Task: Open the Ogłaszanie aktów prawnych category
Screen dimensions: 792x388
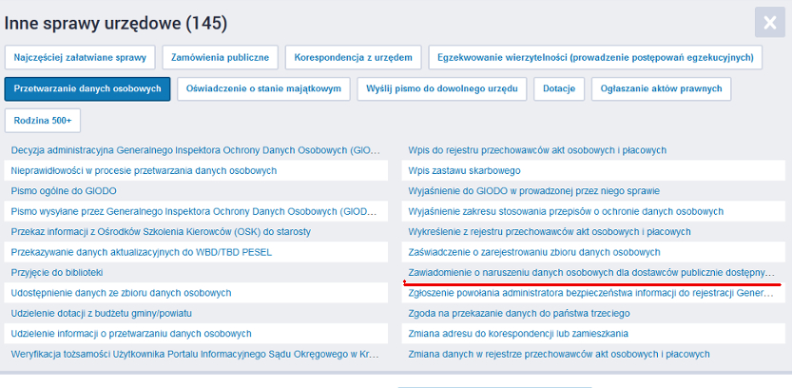Action: tap(662, 89)
